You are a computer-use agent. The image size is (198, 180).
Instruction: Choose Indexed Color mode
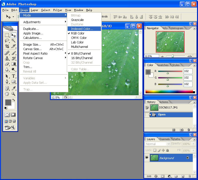pos(84,29)
